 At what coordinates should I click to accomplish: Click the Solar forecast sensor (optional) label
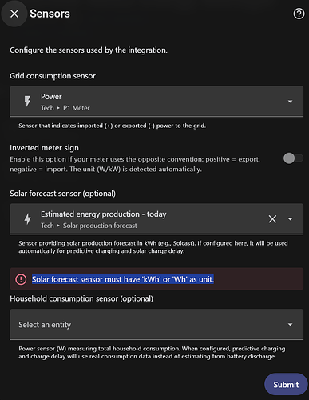coord(63,194)
